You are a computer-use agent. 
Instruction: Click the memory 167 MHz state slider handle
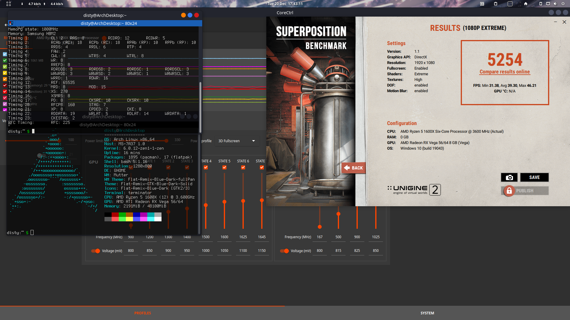tap(320, 227)
